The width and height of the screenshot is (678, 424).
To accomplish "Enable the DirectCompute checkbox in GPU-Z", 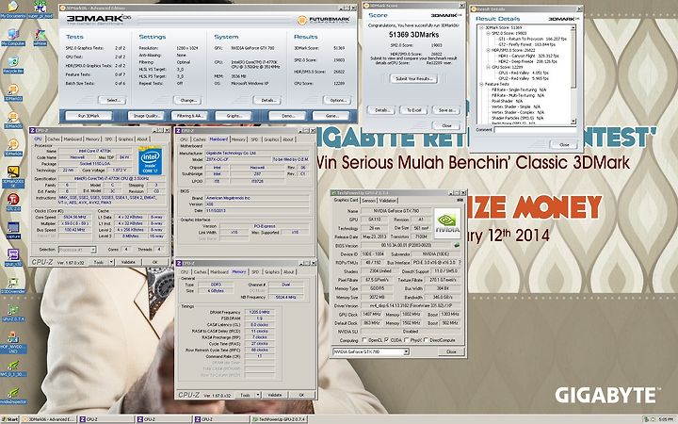I will (427, 340).
